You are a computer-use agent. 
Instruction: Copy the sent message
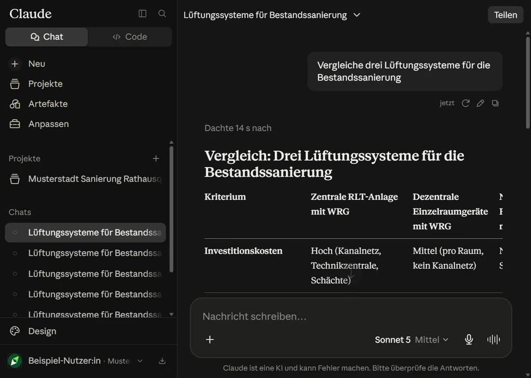pyautogui.click(x=495, y=104)
